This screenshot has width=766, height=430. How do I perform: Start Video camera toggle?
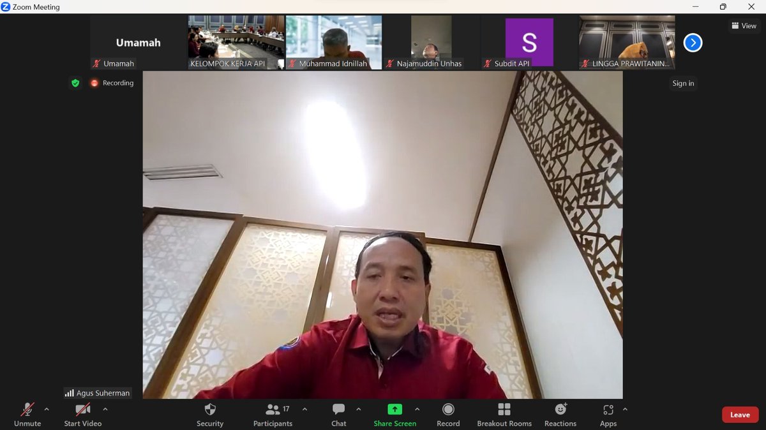83,415
